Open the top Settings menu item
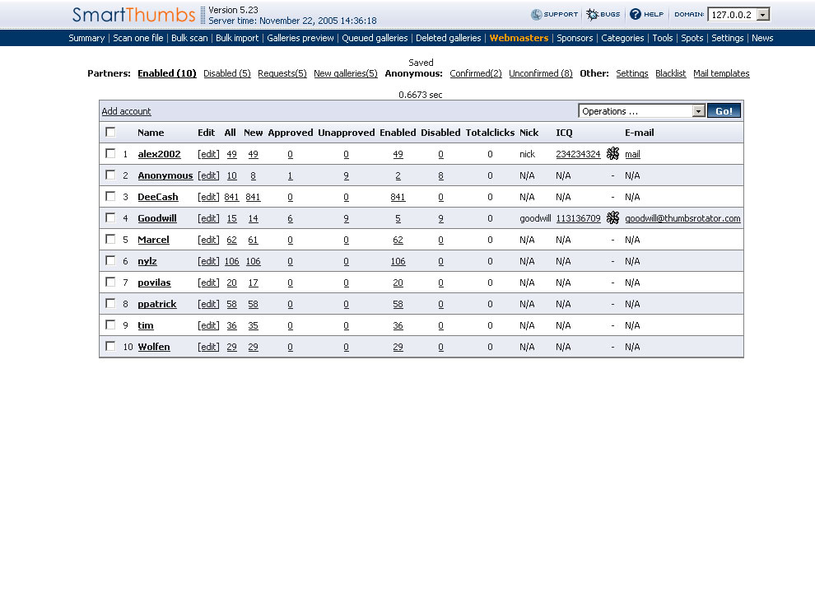This screenshot has height=598, width=815. pos(727,38)
